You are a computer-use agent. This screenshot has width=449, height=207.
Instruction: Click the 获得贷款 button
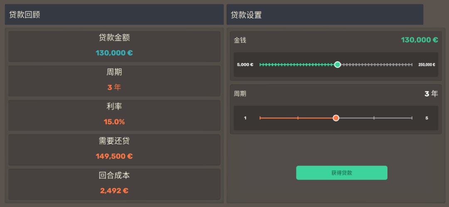pyautogui.click(x=342, y=172)
